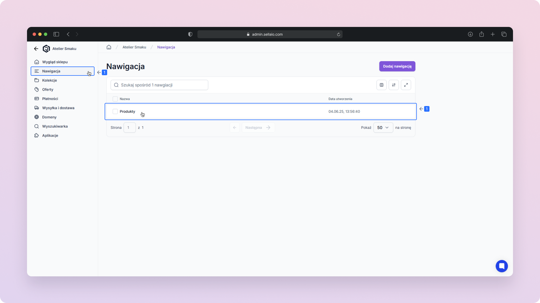Go back using the sidebar arrow
The image size is (540, 303).
36,49
